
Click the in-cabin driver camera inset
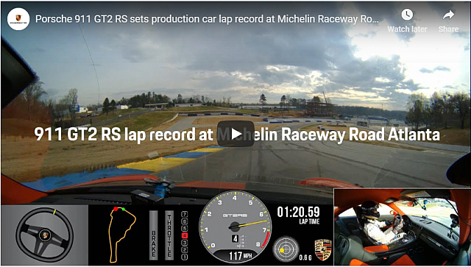click(x=402, y=227)
